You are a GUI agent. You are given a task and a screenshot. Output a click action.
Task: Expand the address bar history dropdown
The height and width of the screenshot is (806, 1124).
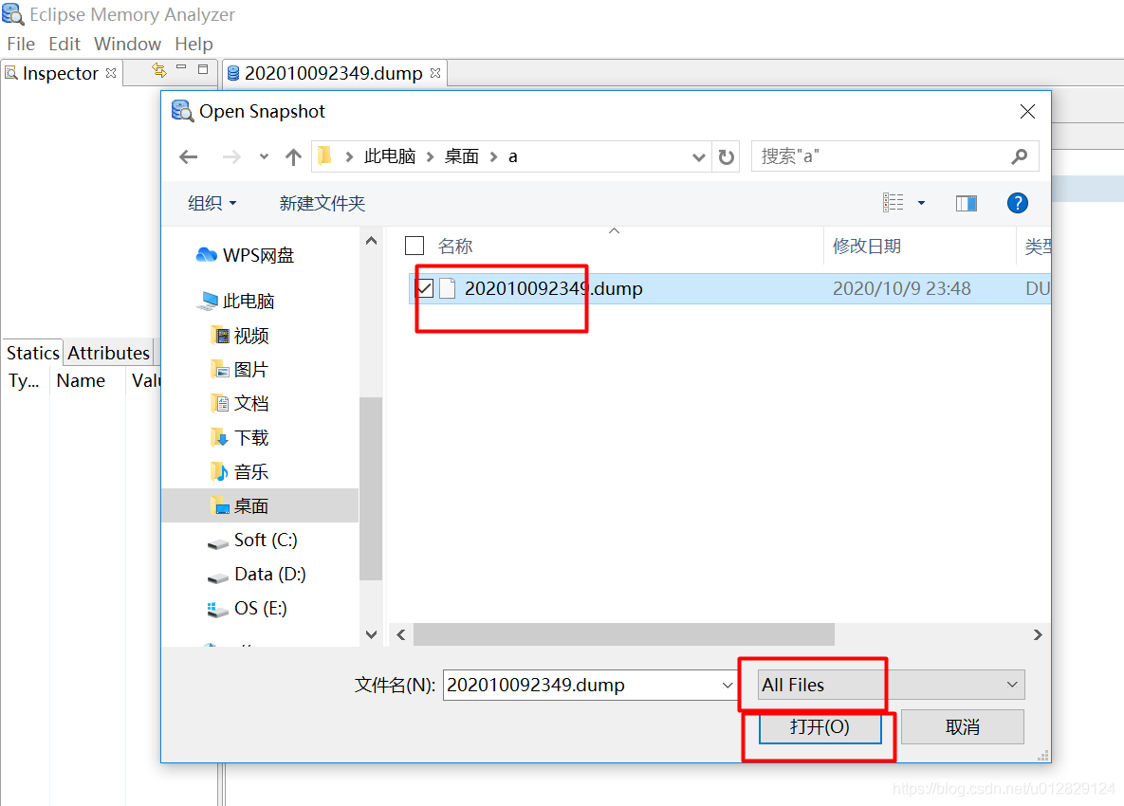click(698, 156)
